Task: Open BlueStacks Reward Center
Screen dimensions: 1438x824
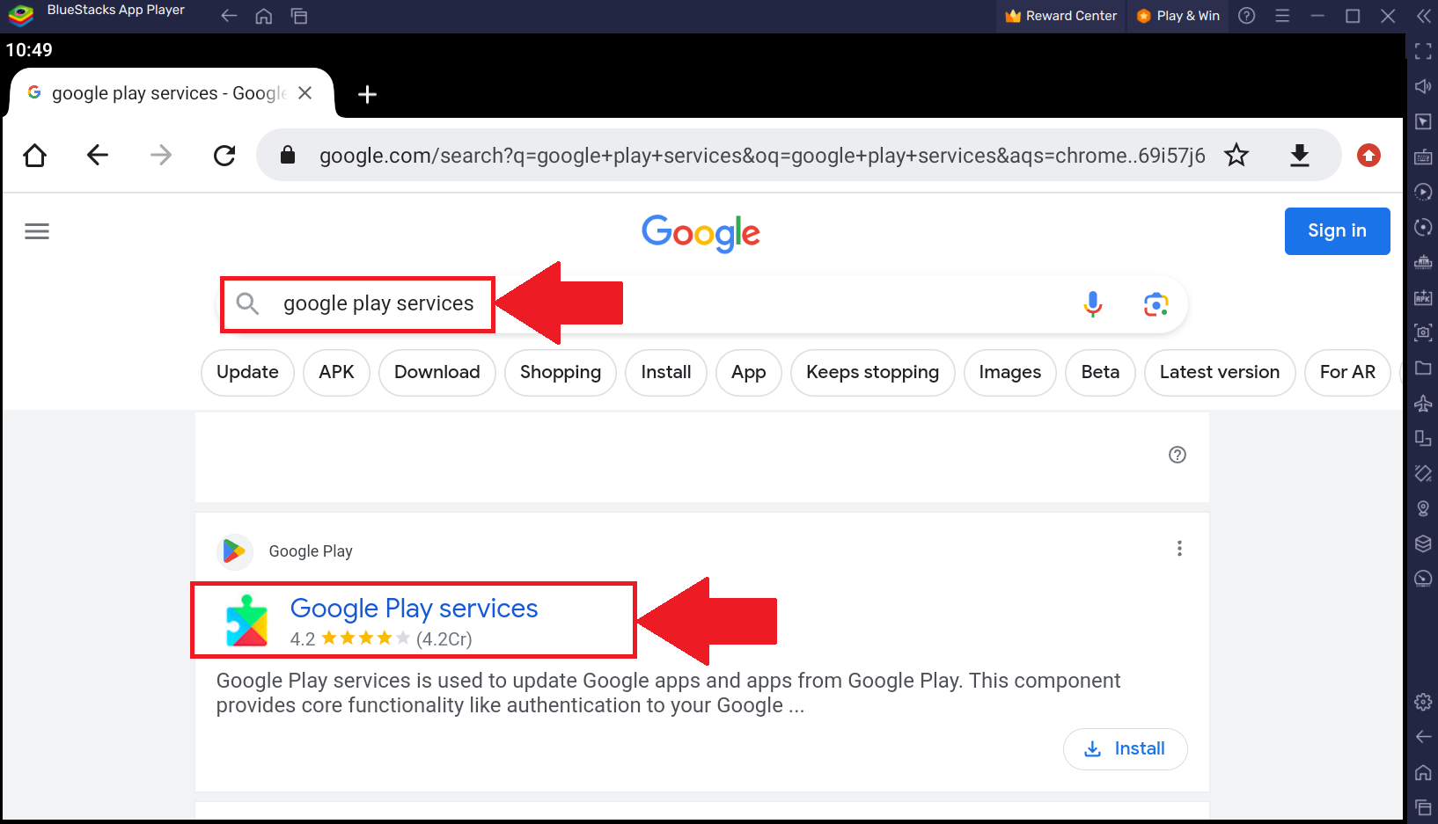Action: tap(1060, 16)
